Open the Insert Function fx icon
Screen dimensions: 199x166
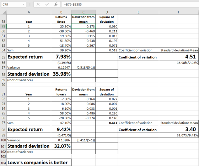click(56, 4)
